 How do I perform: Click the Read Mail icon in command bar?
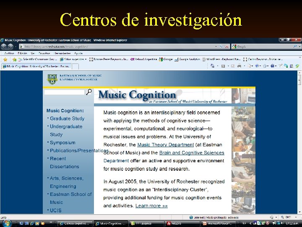(x=233, y=66)
